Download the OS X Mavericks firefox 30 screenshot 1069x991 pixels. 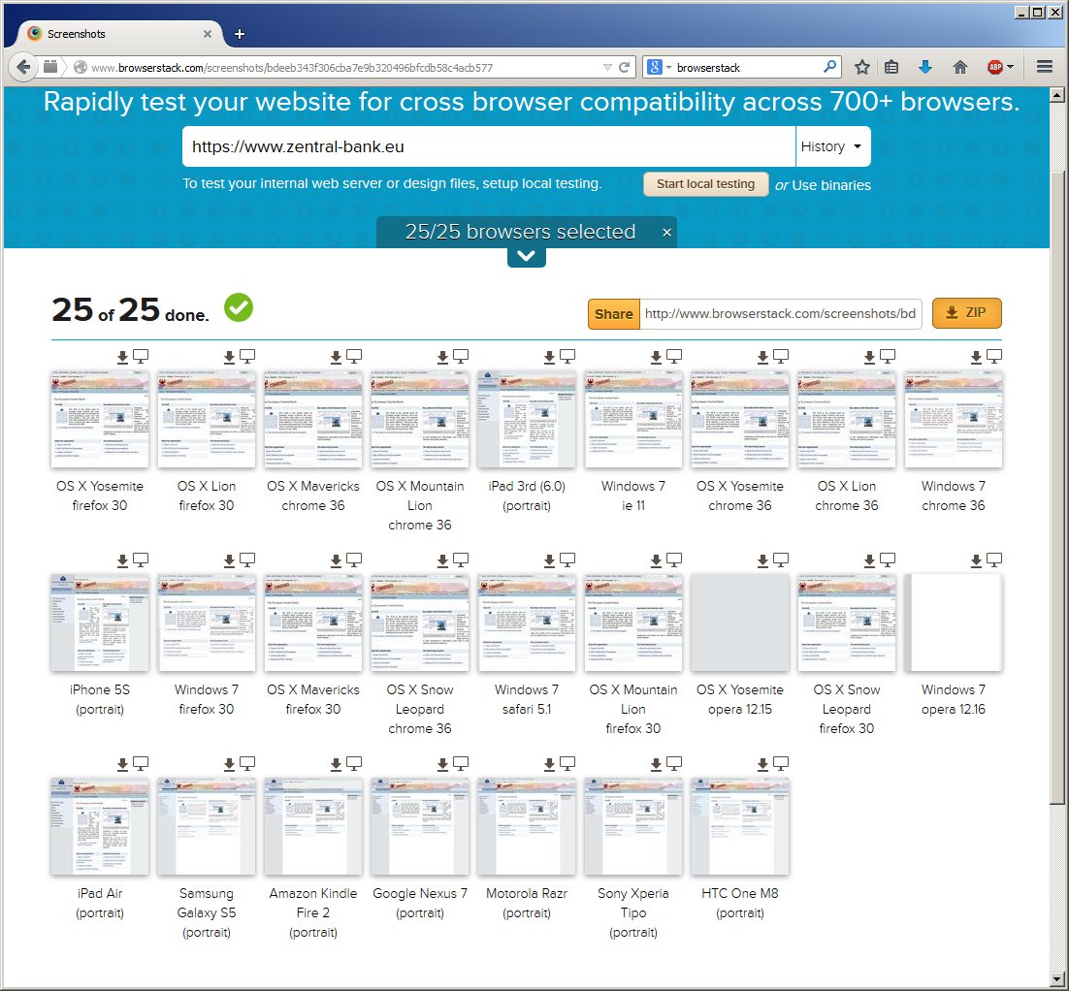(336, 560)
